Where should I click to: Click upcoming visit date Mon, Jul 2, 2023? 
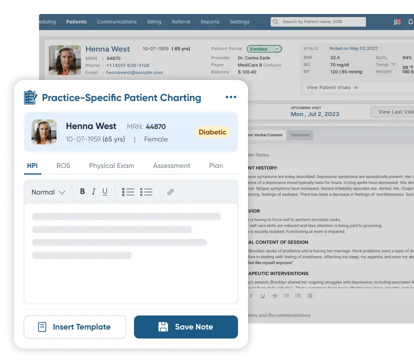315,114
